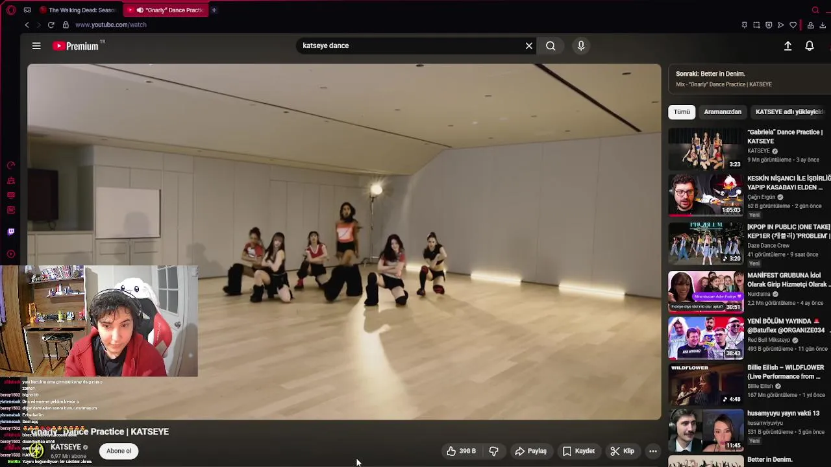The image size is (831, 467).
Task: Go forward to the next page
Action: point(38,25)
